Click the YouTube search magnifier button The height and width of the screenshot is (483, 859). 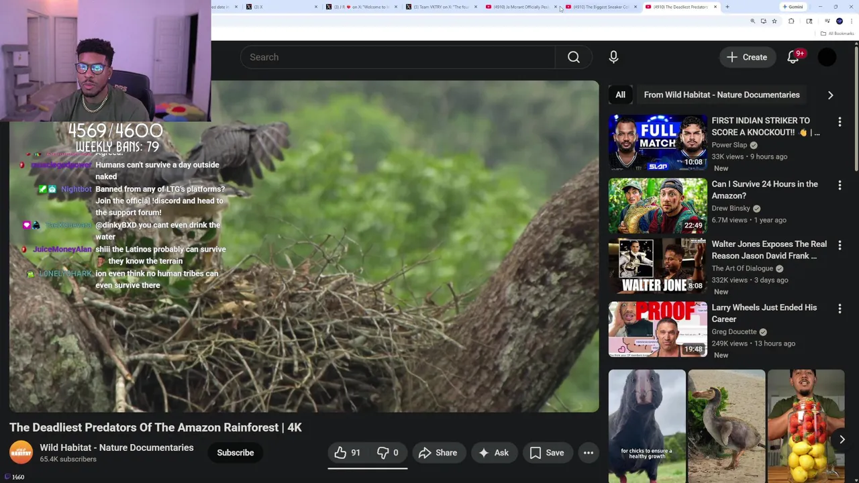[x=574, y=57]
